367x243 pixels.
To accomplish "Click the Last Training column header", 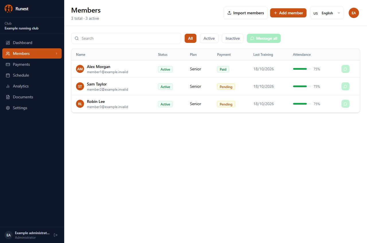I will coord(263,55).
